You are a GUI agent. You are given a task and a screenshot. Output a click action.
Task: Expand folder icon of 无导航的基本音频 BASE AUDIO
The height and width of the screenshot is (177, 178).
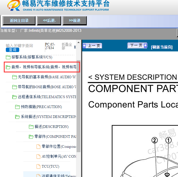coord(14,77)
